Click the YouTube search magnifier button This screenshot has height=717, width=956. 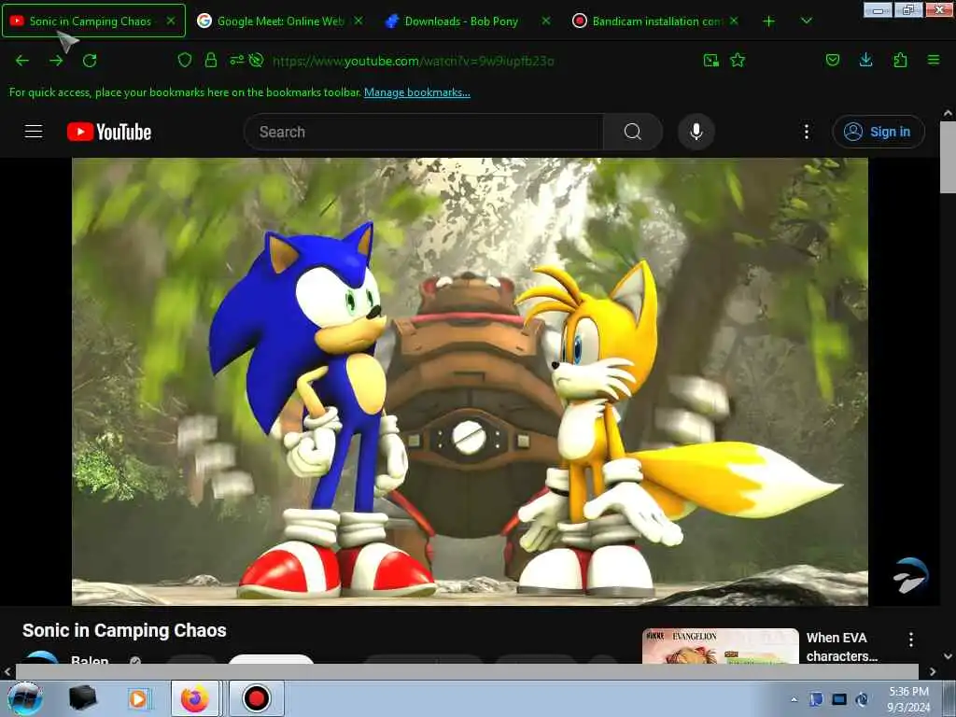[633, 132]
